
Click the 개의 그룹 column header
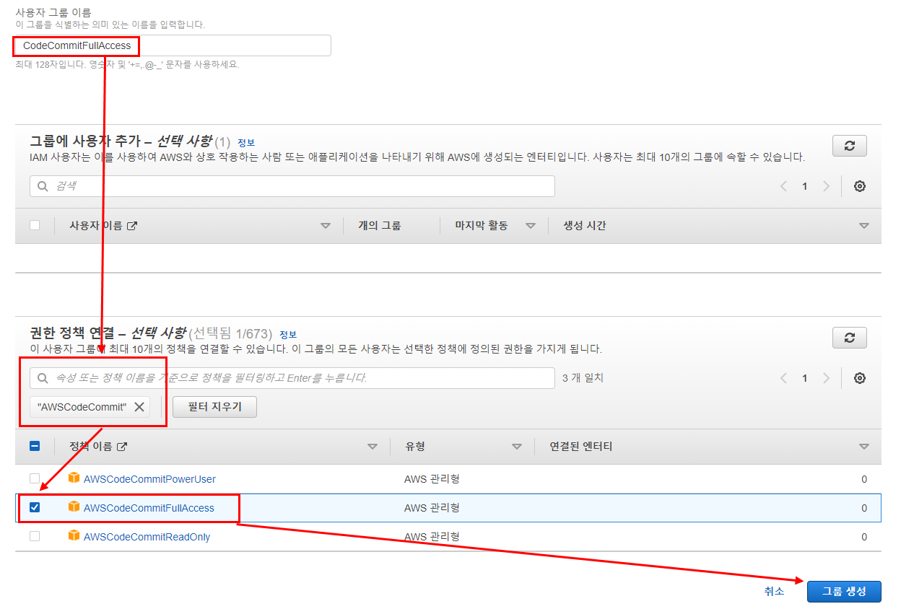(x=379, y=226)
